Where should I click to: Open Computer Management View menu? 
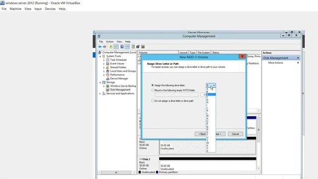[x=119, y=42]
